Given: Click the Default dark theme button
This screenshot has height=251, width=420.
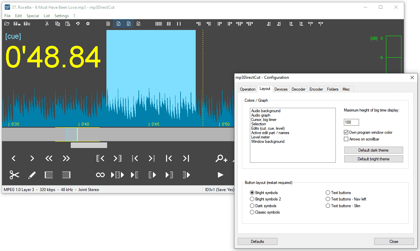Looking at the screenshot, I should click(374, 150).
